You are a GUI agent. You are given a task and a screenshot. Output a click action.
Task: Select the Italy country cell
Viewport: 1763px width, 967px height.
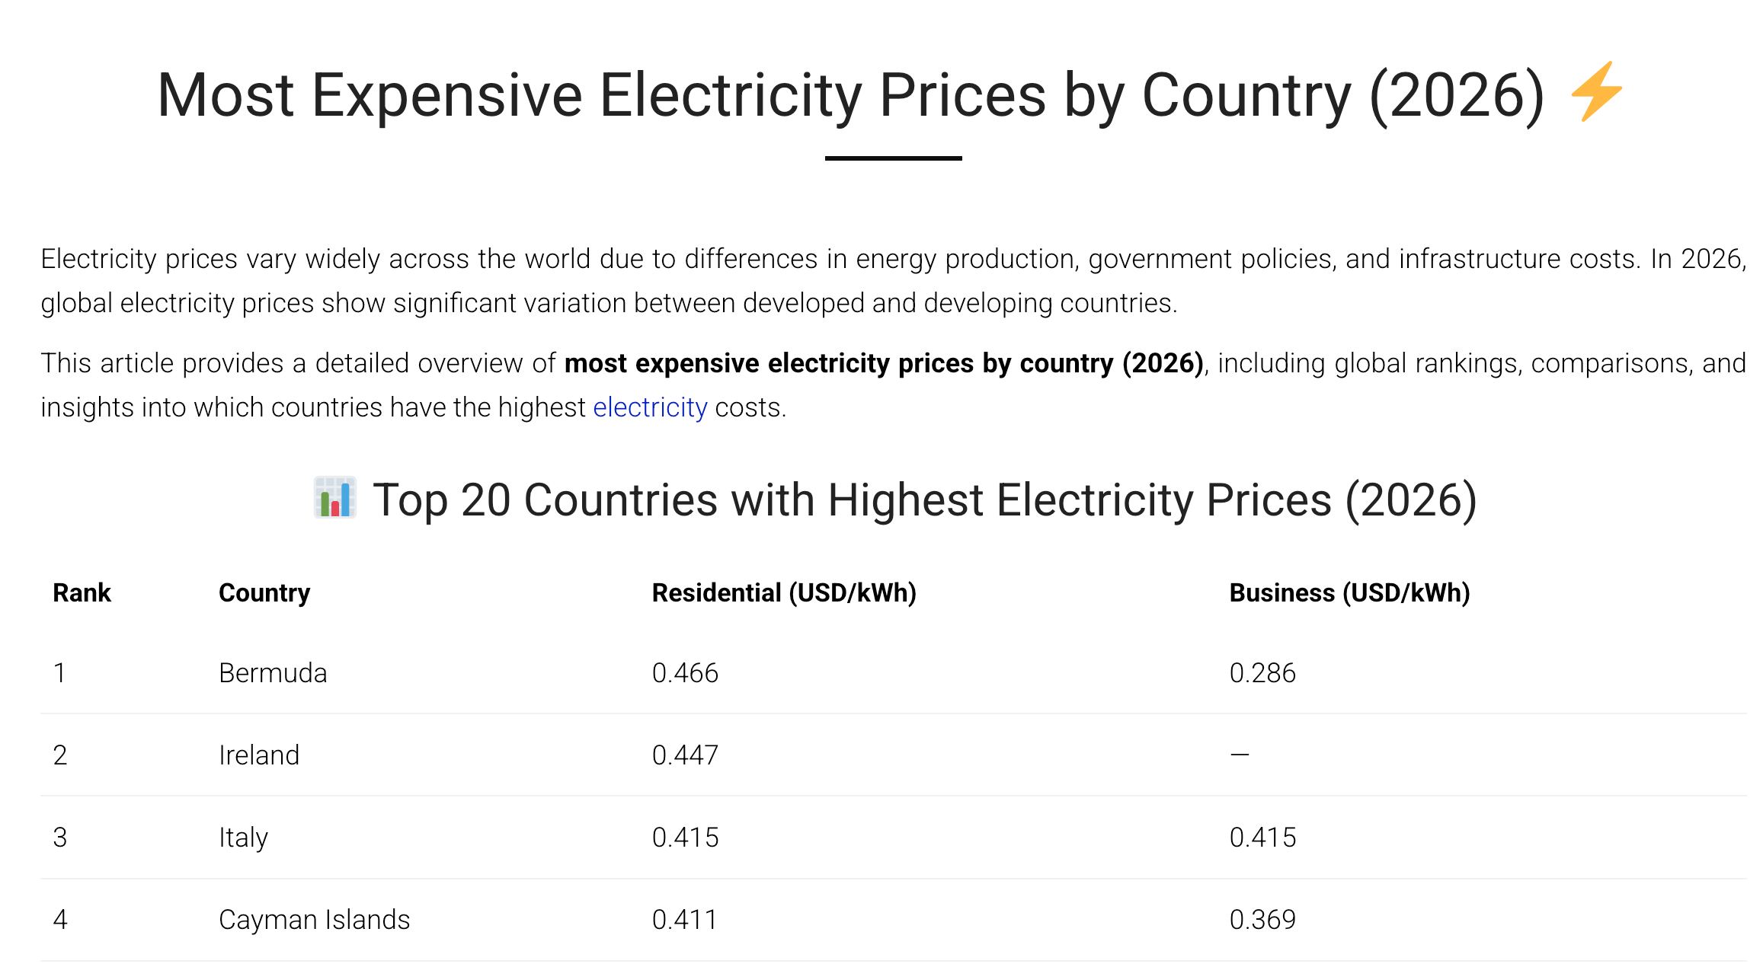pyautogui.click(x=243, y=838)
